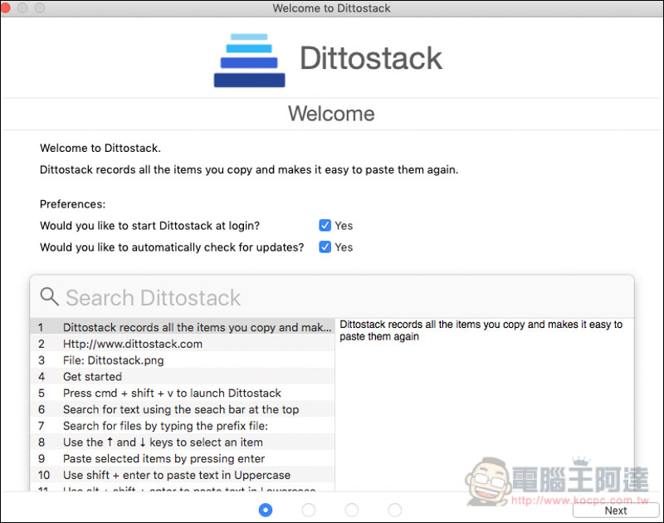Click the Dittostack stacked bars logo
The height and width of the screenshot is (523, 664).
(x=249, y=61)
